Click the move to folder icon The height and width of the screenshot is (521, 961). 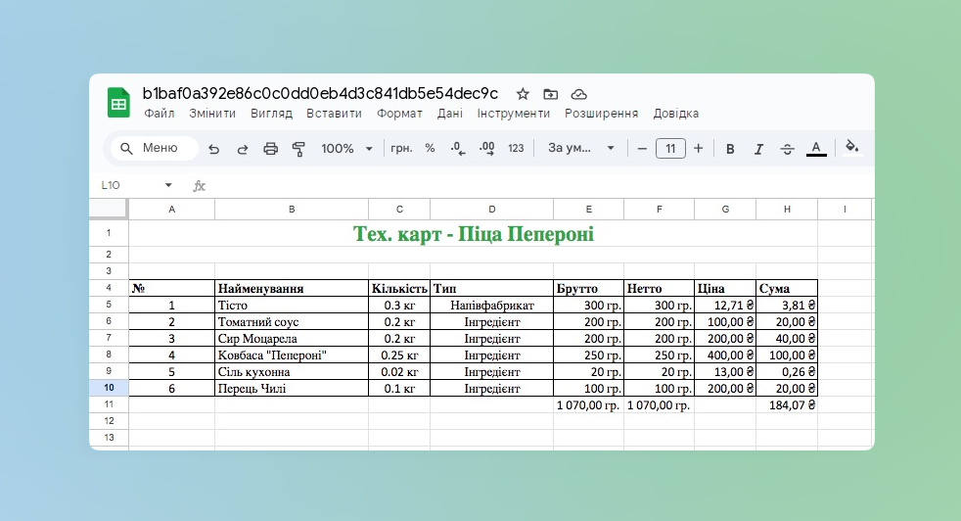click(x=550, y=94)
